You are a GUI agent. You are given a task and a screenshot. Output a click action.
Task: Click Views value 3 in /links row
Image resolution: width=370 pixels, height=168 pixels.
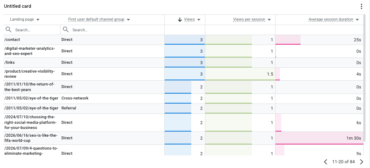201,63
